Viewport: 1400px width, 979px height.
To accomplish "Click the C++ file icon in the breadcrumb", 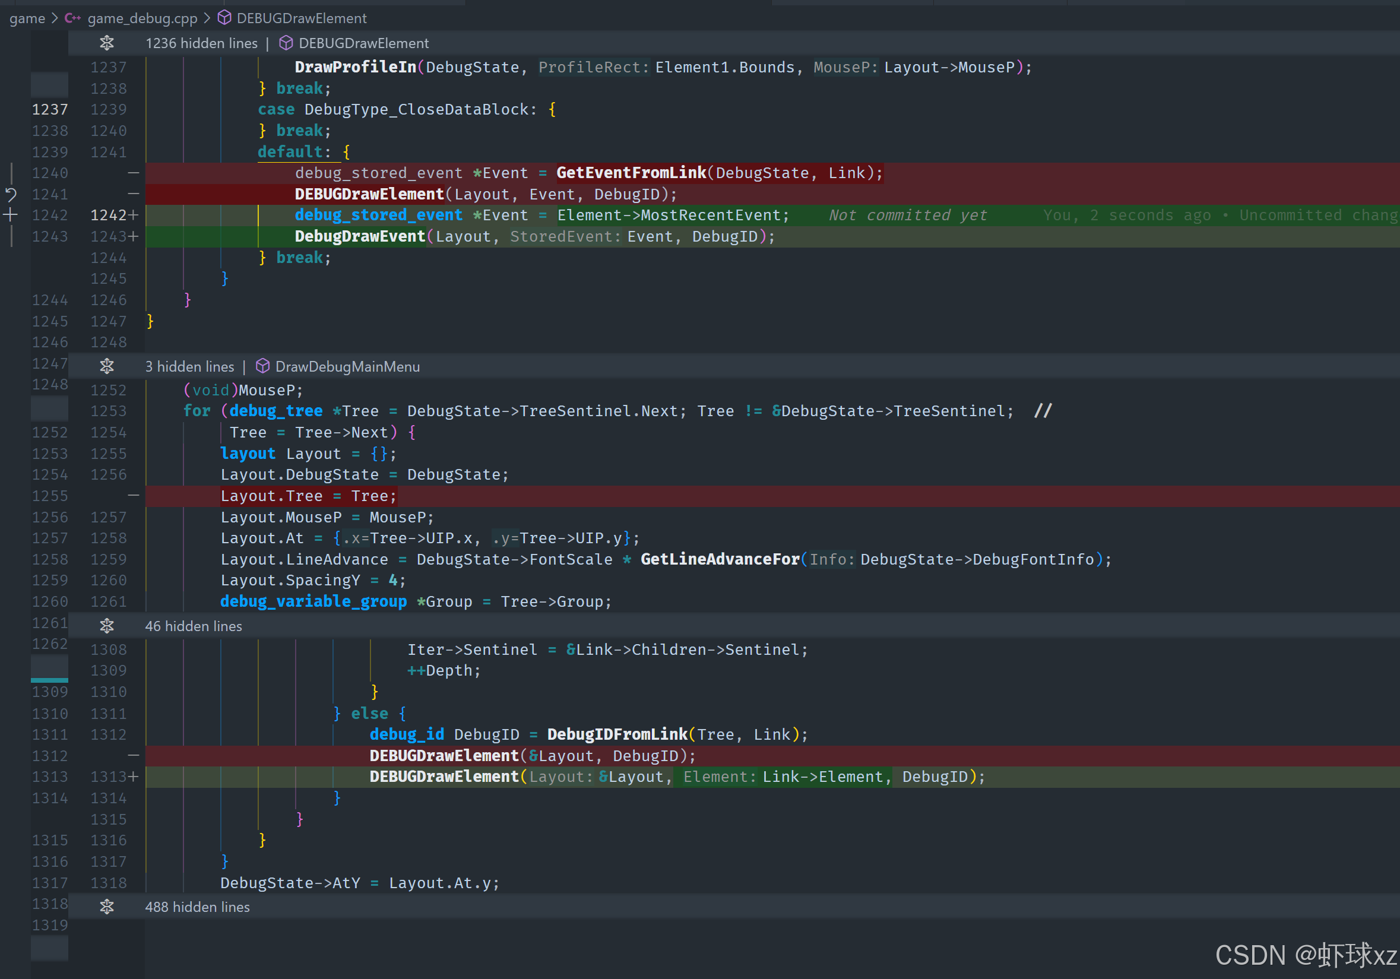I will pos(72,18).
